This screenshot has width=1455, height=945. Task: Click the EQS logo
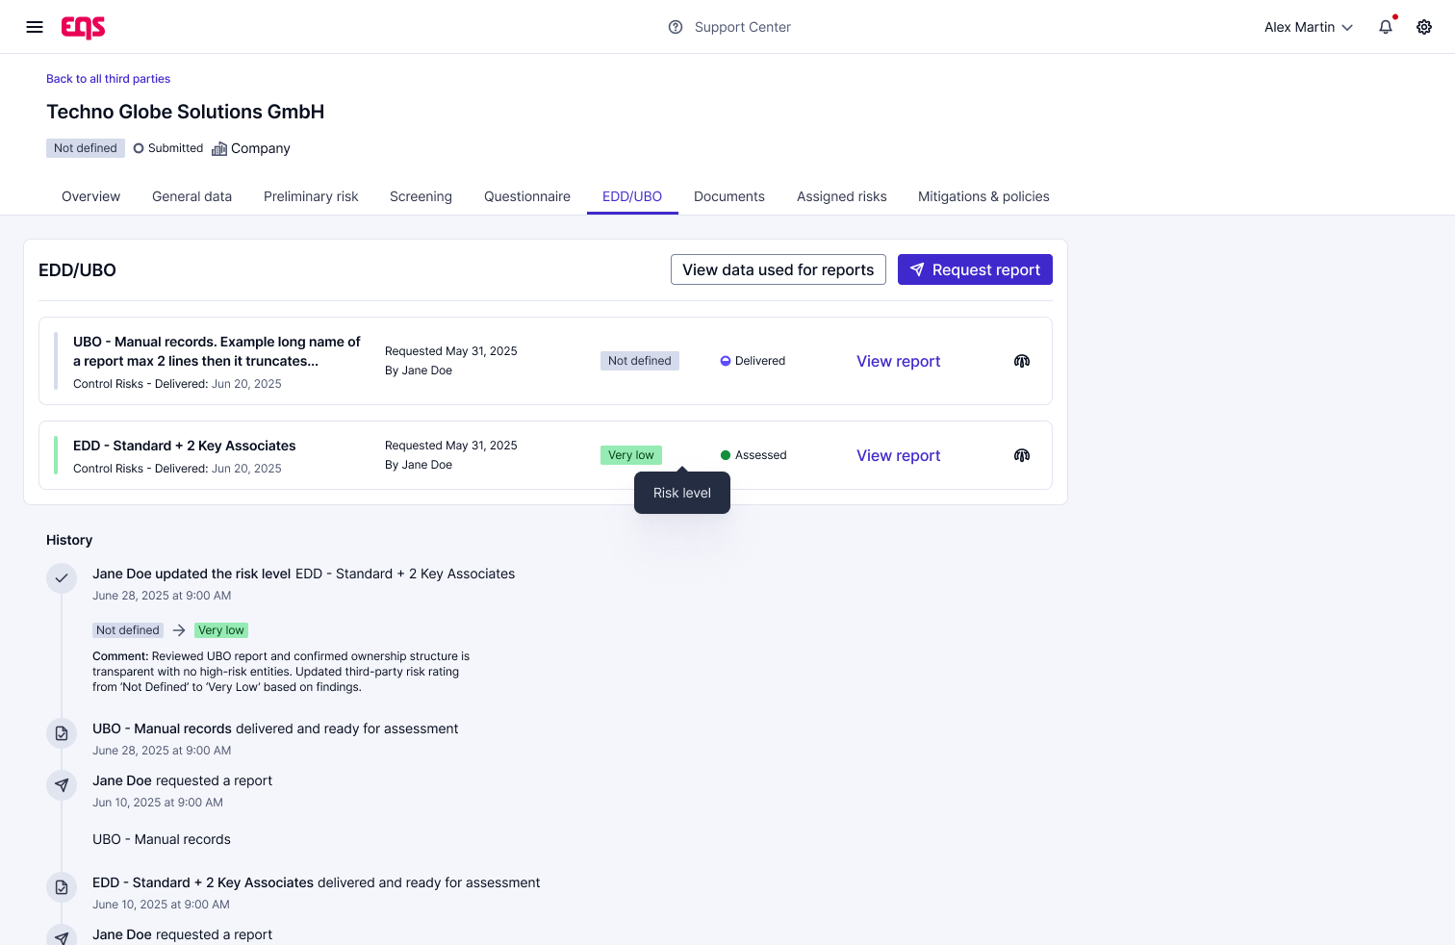[x=84, y=27]
